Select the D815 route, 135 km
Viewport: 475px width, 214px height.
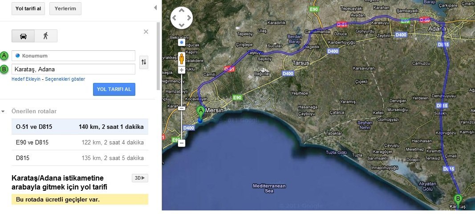tap(80, 158)
